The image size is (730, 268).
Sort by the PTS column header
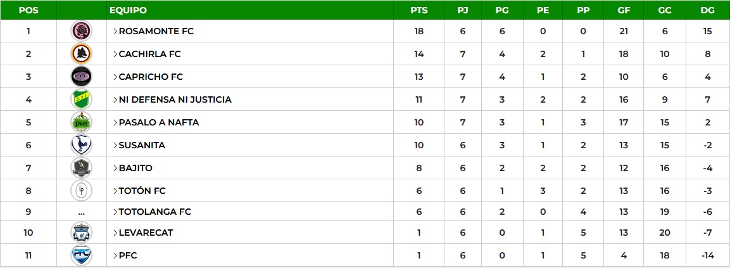[x=419, y=10]
